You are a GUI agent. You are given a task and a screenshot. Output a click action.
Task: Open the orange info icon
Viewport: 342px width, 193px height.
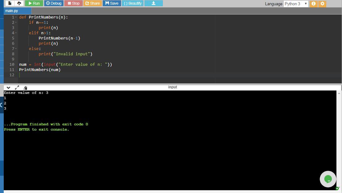[x=314, y=4]
